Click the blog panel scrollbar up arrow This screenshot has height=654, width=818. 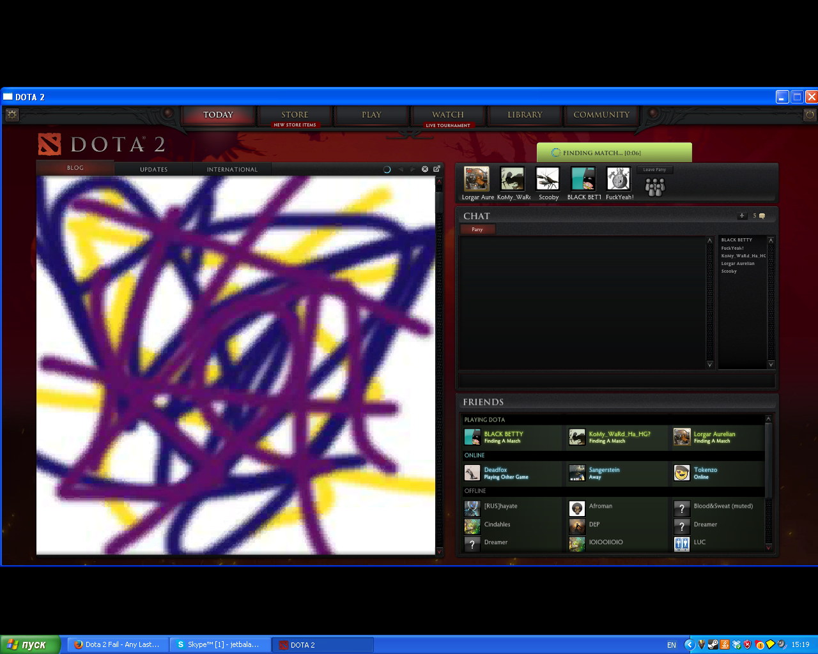(439, 182)
